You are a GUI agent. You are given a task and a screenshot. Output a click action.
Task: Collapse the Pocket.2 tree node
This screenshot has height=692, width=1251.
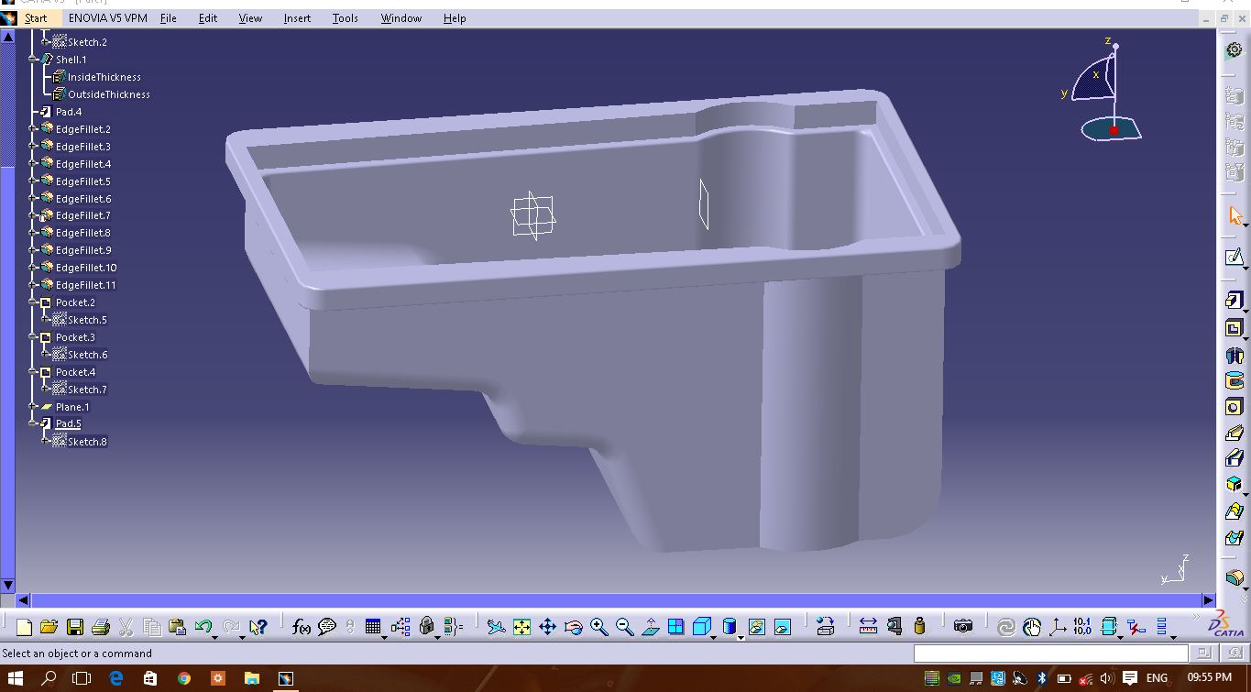pyautogui.click(x=34, y=302)
